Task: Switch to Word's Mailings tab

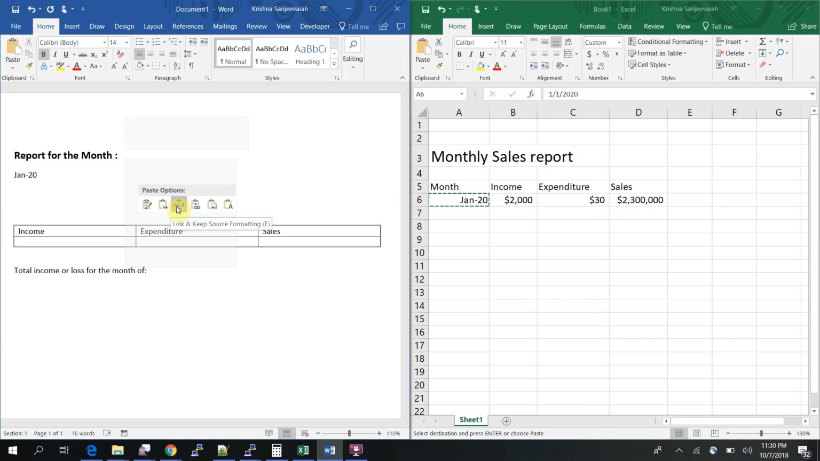Action: (x=225, y=26)
